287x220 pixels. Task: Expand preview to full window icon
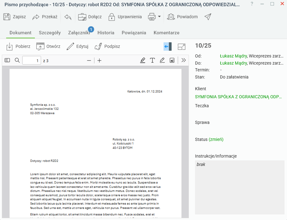(x=181, y=47)
